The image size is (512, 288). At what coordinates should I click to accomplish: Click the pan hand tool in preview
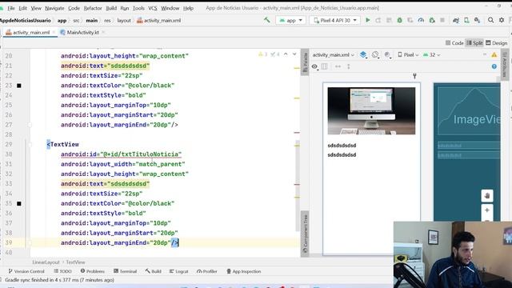487,196
